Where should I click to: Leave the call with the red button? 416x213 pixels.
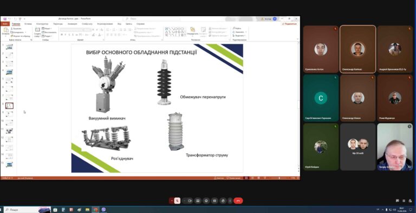(238, 201)
